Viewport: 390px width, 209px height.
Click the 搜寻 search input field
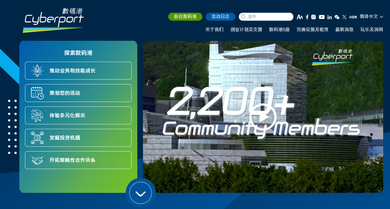pos(269,17)
